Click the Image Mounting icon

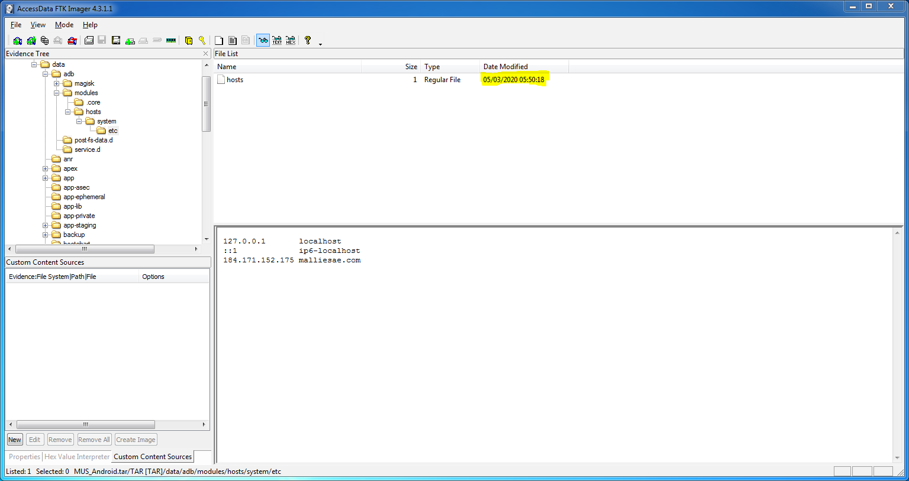44,41
